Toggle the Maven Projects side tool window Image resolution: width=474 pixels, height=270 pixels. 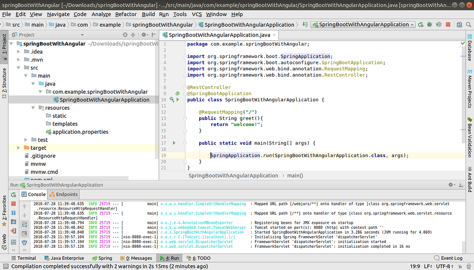(469, 89)
